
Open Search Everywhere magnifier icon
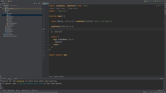[x=165, y=1]
